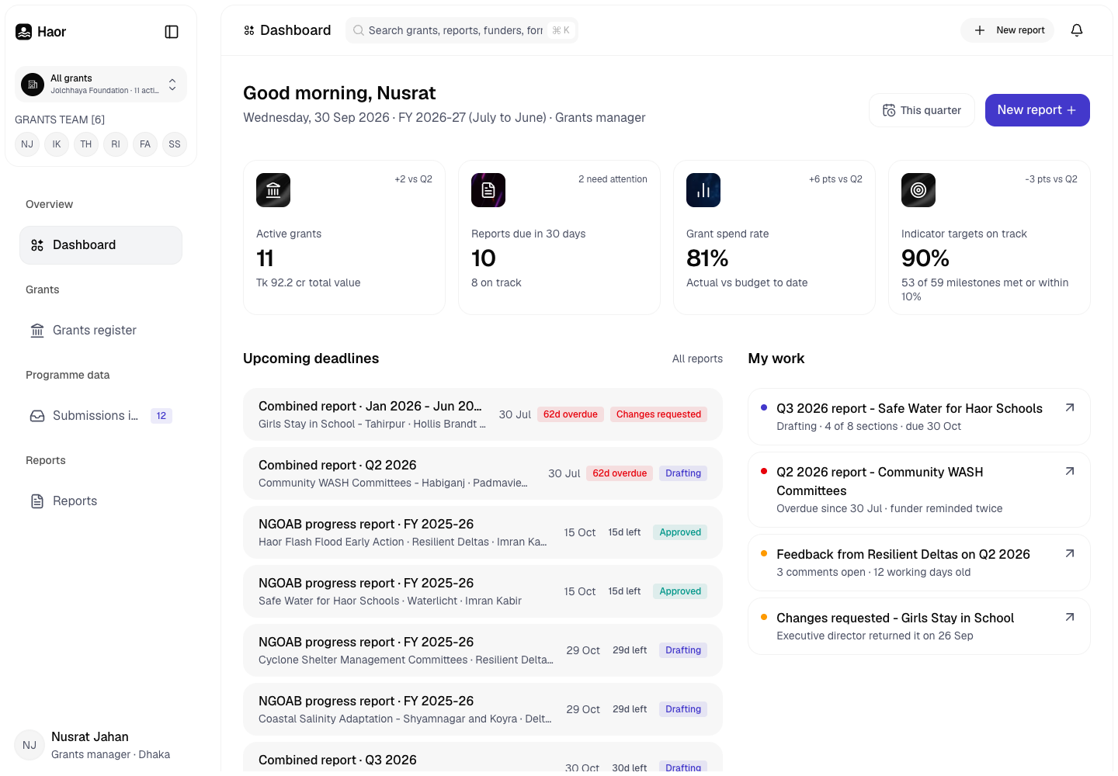Viewport: 1118px width, 776px height.
Task: Click the Jolchhaya Foundation building avatar icon
Action: click(33, 84)
